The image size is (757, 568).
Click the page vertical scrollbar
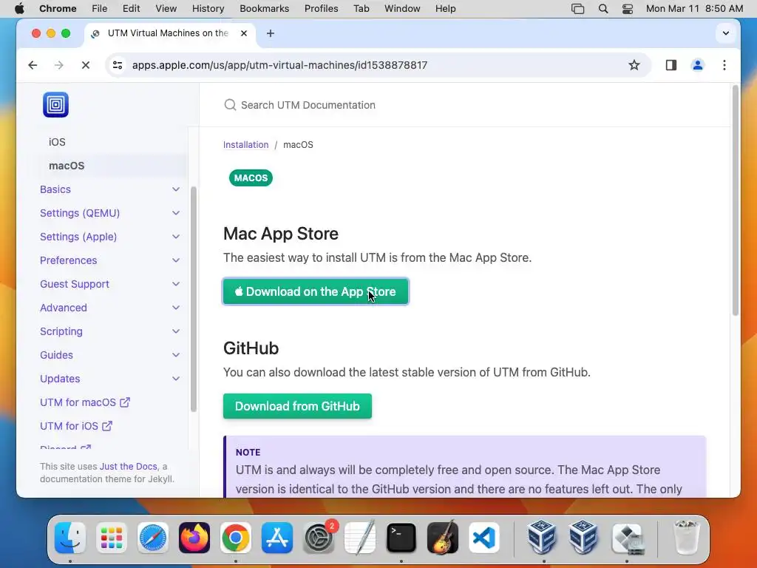(736, 200)
